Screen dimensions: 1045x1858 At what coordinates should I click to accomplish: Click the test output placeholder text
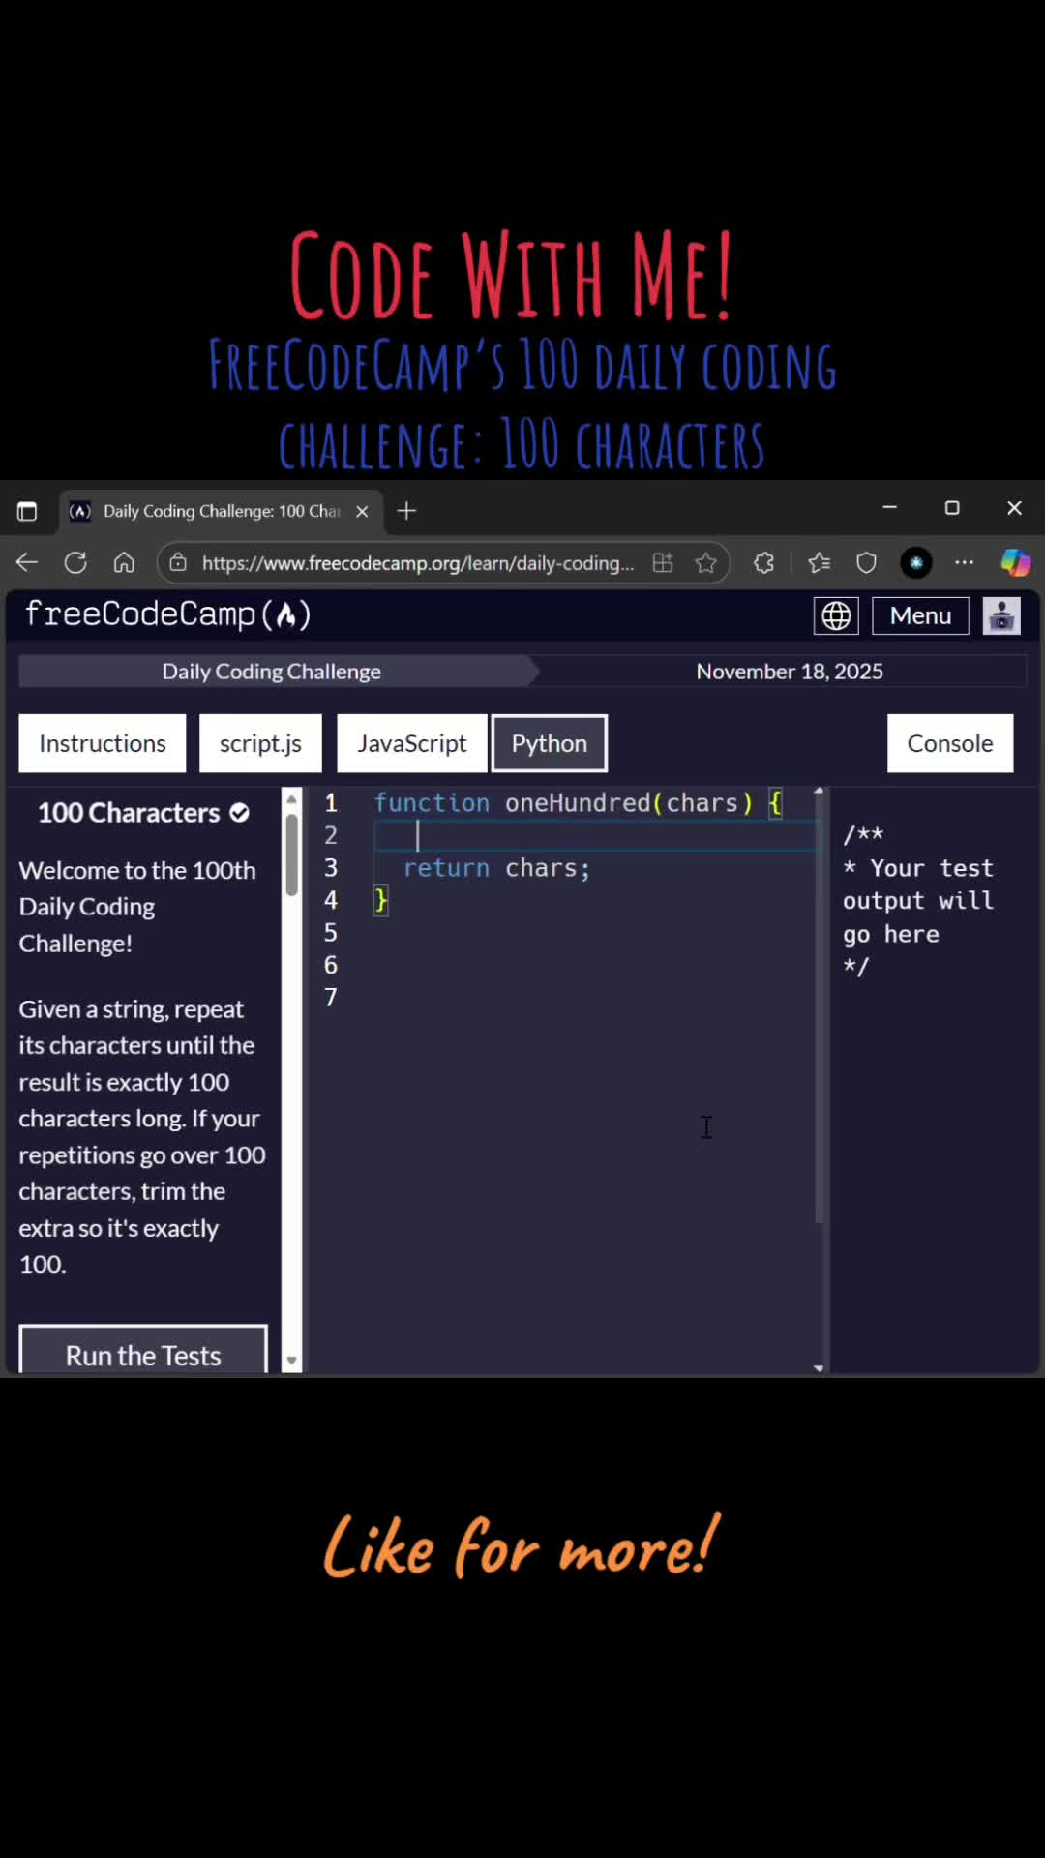click(x=918, y=901)
